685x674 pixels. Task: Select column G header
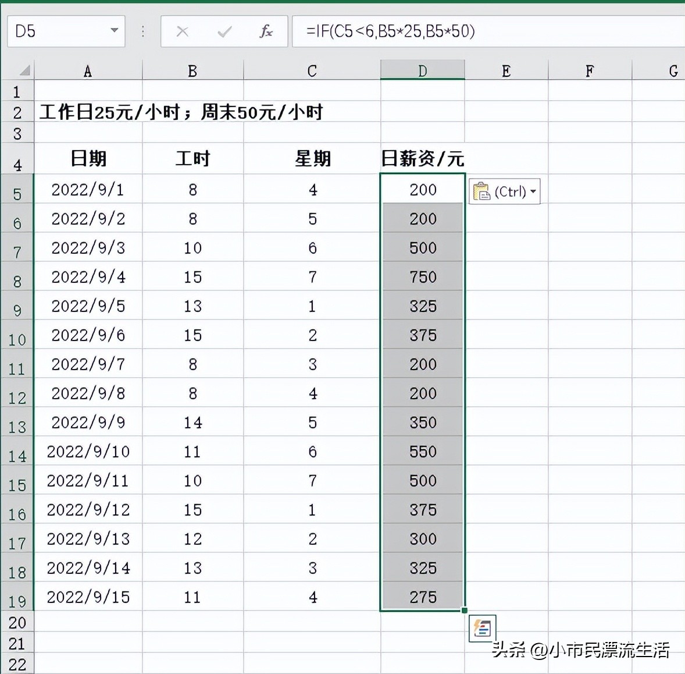coord(658,70)
